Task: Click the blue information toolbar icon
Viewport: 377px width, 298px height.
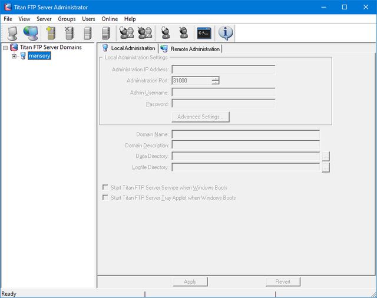Action: [226, 33]
